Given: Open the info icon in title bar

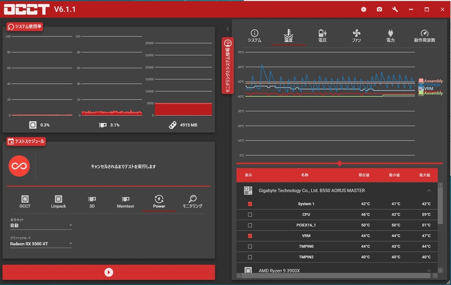Looking at the screenshot, I should 363,10.
